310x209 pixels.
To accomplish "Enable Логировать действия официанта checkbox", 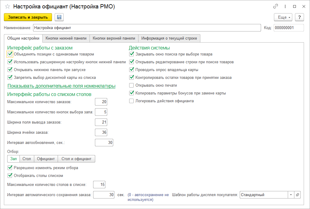I will point(131,101).
